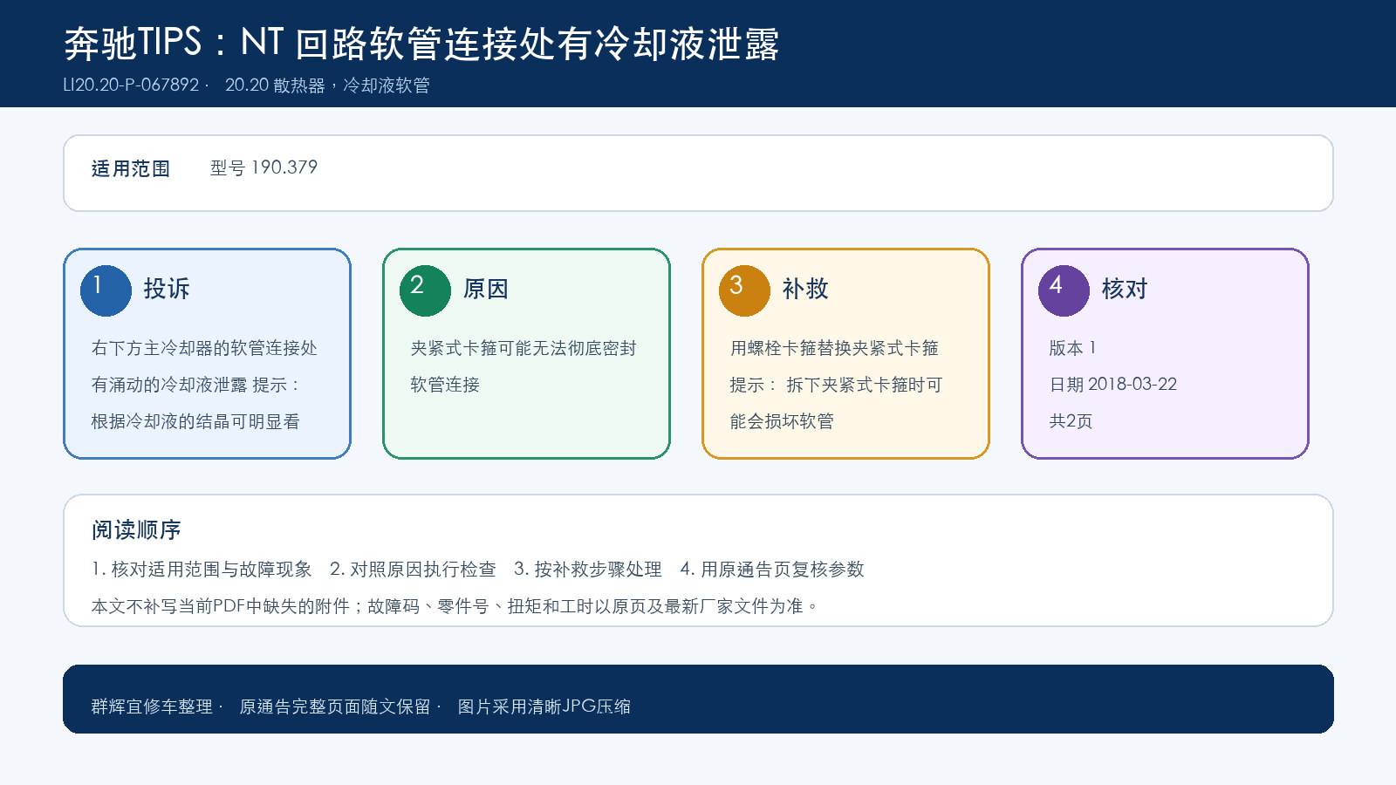This screenshot has height=785, width=1396.
Task: Select the 投诉 card heading
Action: pos(167,289)
